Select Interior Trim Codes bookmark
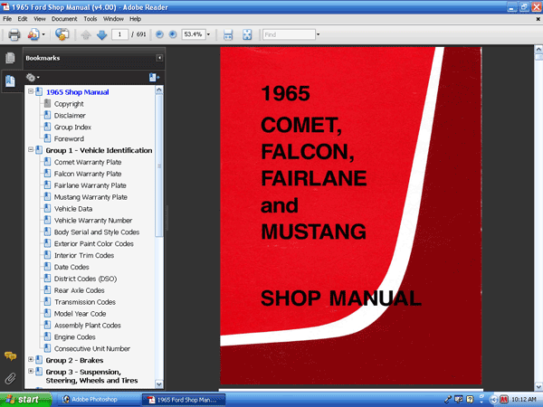This screenshot has width=543, height=407. pyautogui.click(x=84, y=255)
